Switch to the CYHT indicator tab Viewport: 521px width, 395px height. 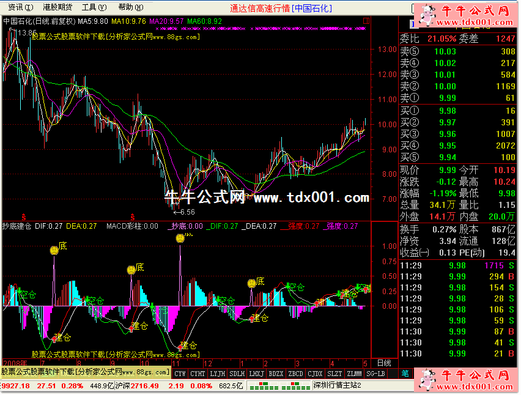point(198,374)
